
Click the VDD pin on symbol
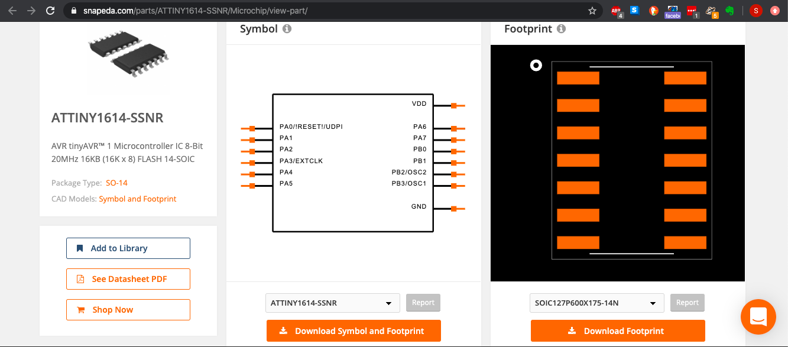click(454, 106)
